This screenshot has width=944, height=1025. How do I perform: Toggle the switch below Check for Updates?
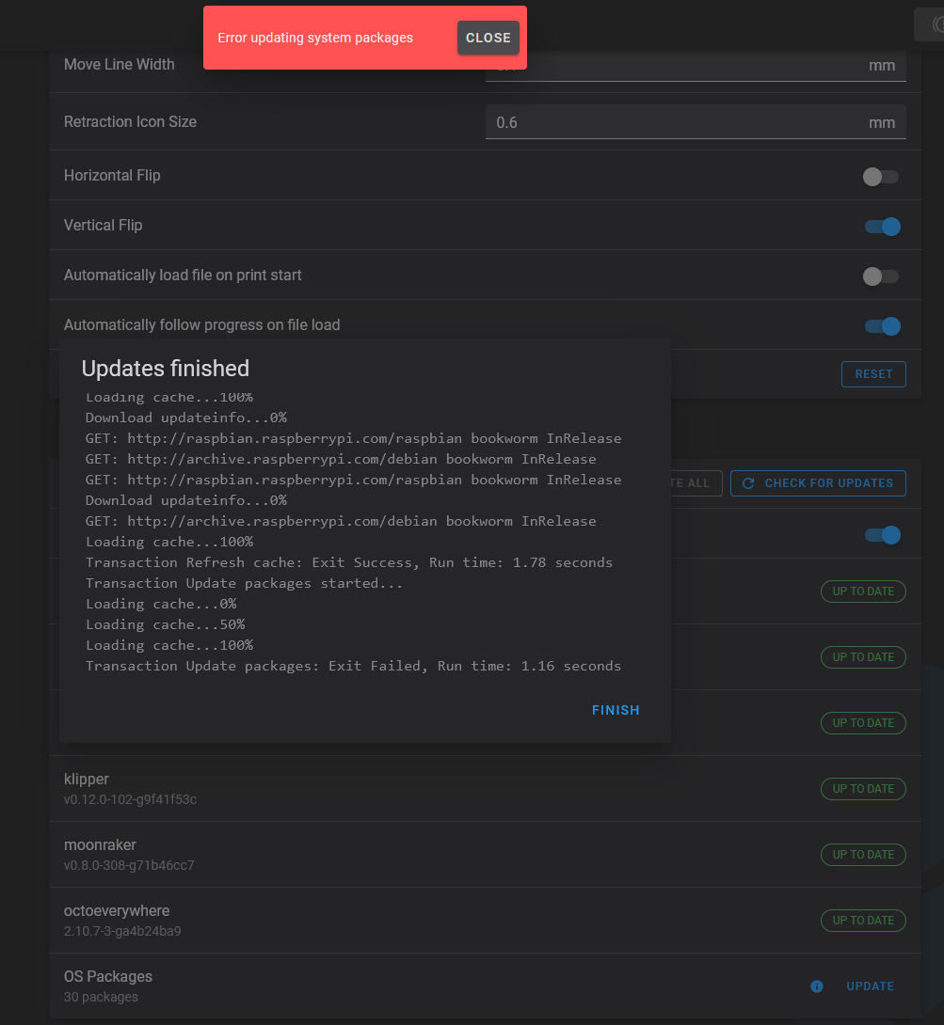coord(883,535)
